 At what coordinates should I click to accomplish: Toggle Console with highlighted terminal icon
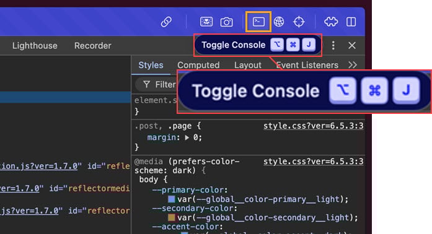(258, 22)
